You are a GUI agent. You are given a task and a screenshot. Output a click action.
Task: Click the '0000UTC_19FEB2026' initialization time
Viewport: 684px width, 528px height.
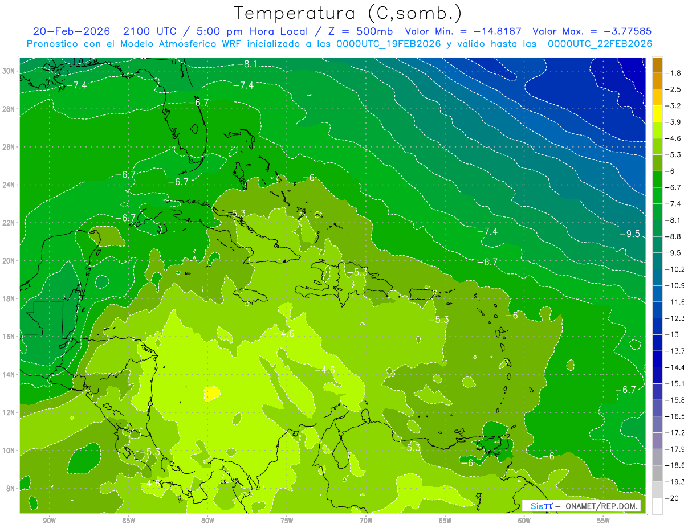click(x=389, y=44)
